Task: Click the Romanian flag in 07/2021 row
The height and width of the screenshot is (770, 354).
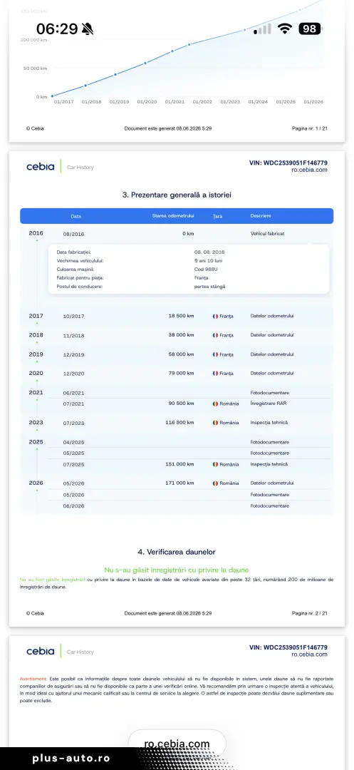Action: coord(215,404)
